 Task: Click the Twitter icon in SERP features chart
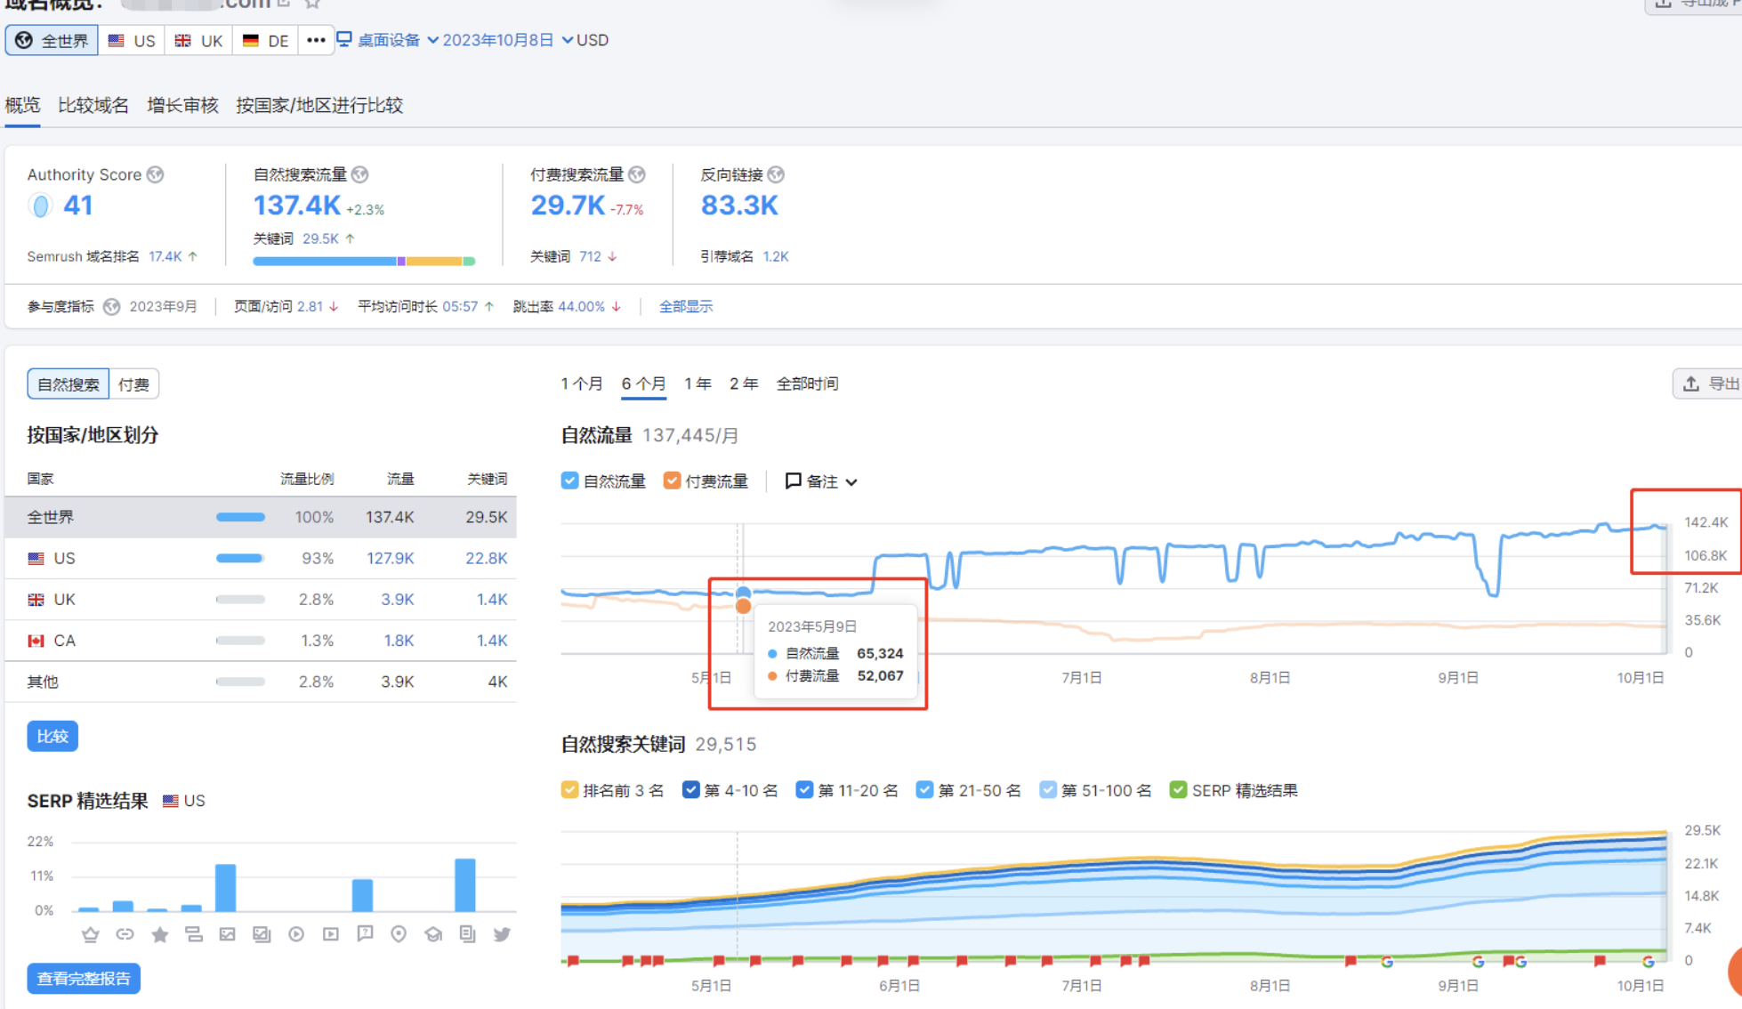(502, 934)
